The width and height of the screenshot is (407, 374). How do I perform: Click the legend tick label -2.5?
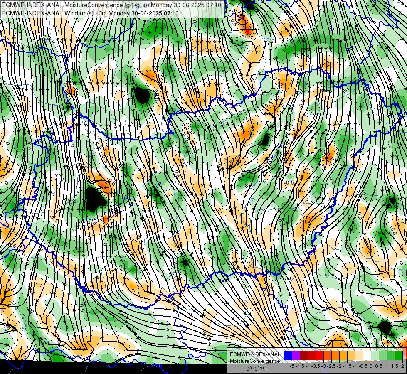click(x=331, y=366)
